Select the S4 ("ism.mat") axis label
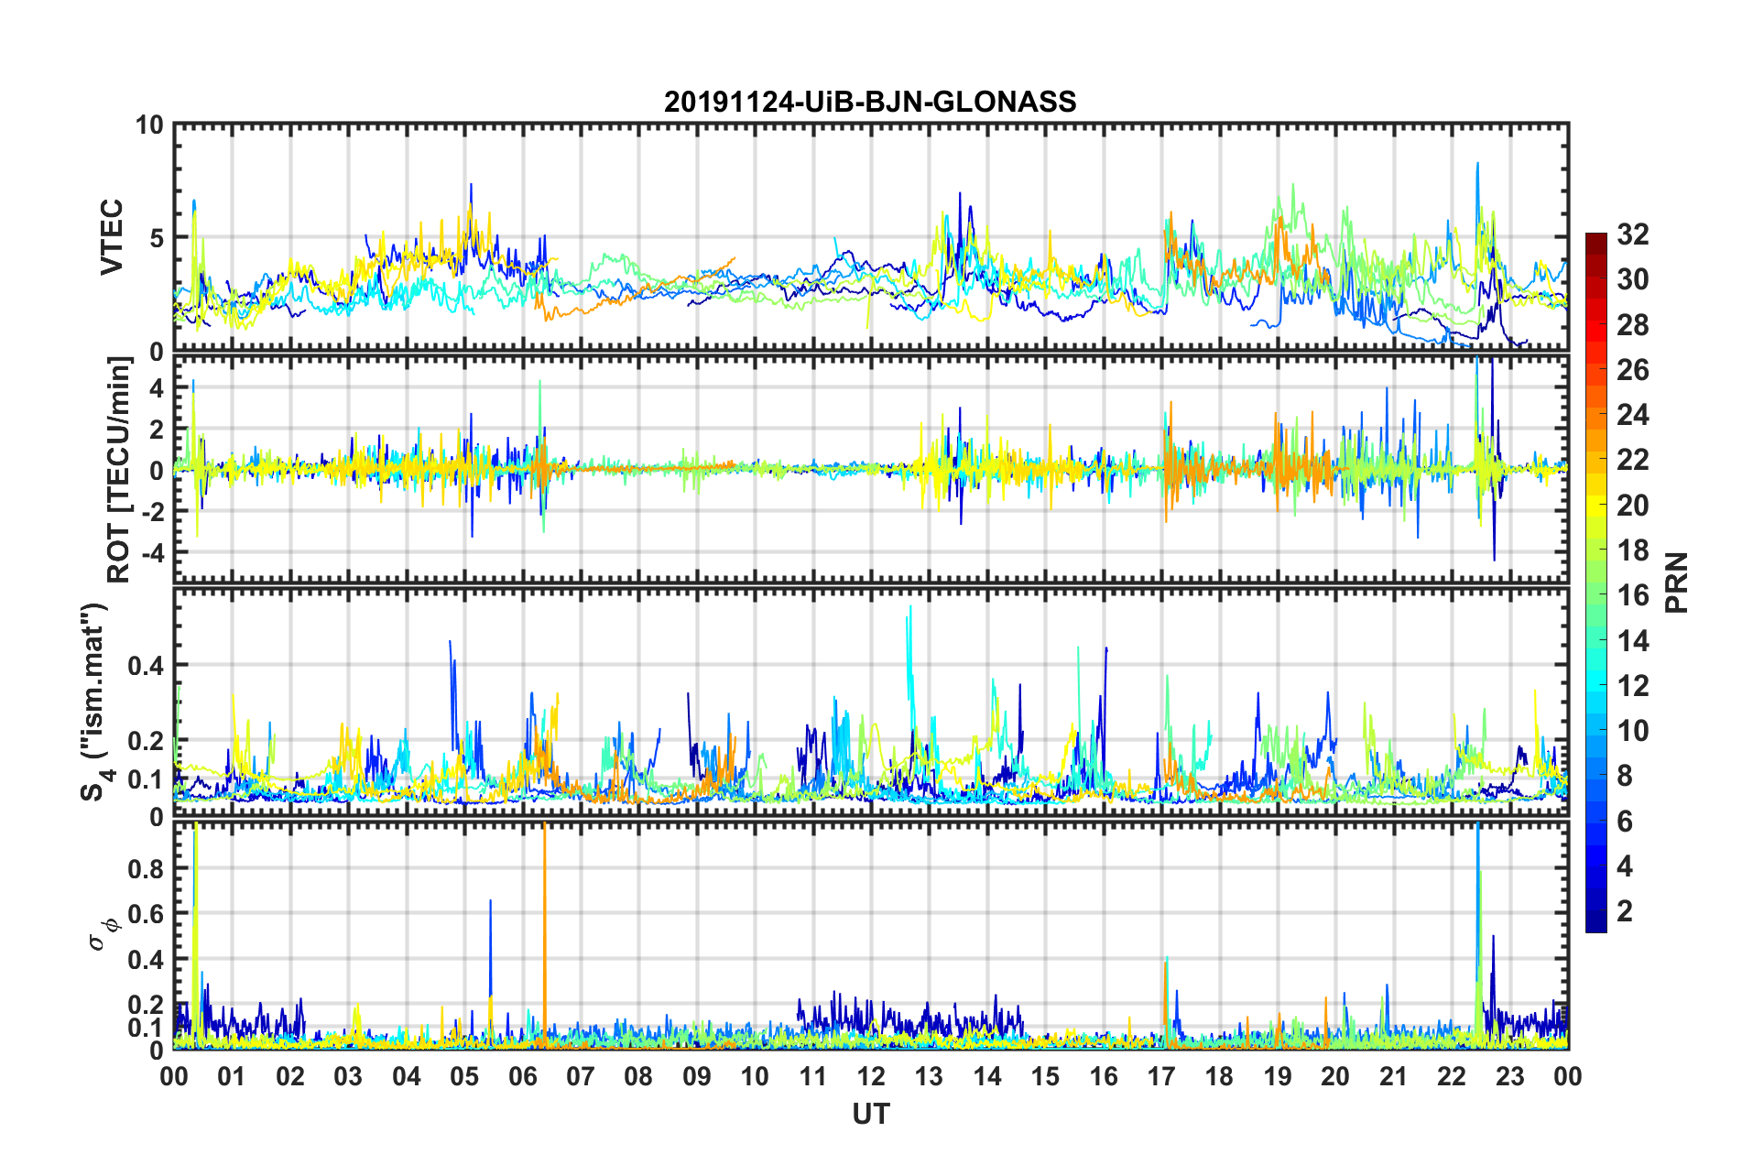Viewport: 1742px width, 1165px height. [x=94, y=702]
